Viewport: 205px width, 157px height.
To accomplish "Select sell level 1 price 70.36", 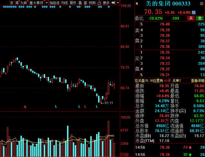I will [165, 47].
